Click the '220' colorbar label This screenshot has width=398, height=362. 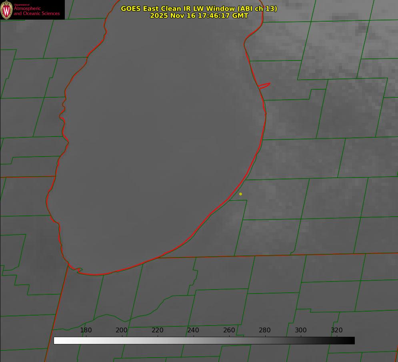coord(157,330)
